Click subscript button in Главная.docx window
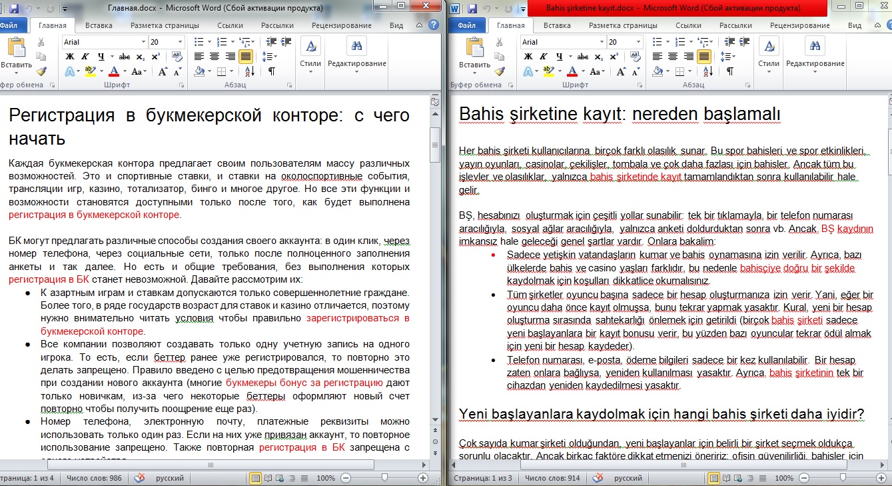The image size is (892, 486). 141,57
